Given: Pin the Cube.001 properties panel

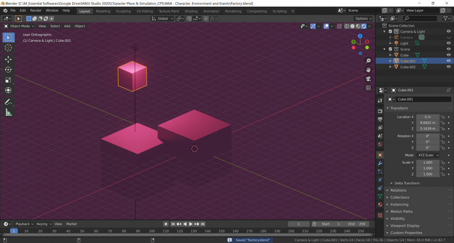Looking at the screenshot, I should [448, 90].
